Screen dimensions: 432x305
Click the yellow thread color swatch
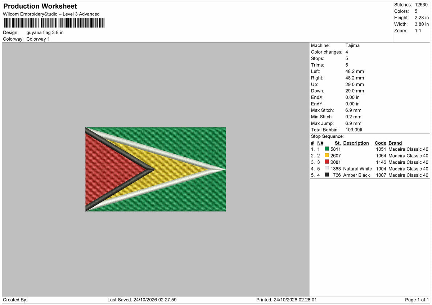pos(327,155)
